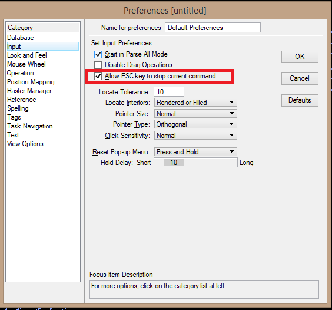Click the OK button
Screen dimensions: 332x310
[300, 57]
